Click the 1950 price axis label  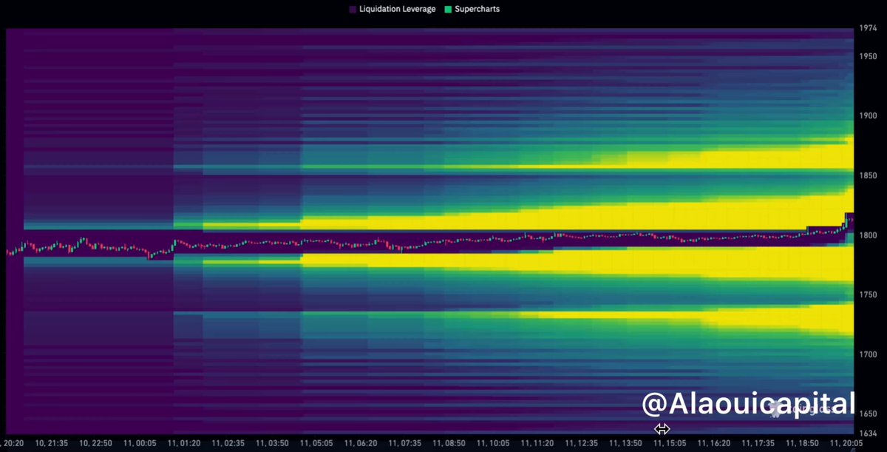868,56
